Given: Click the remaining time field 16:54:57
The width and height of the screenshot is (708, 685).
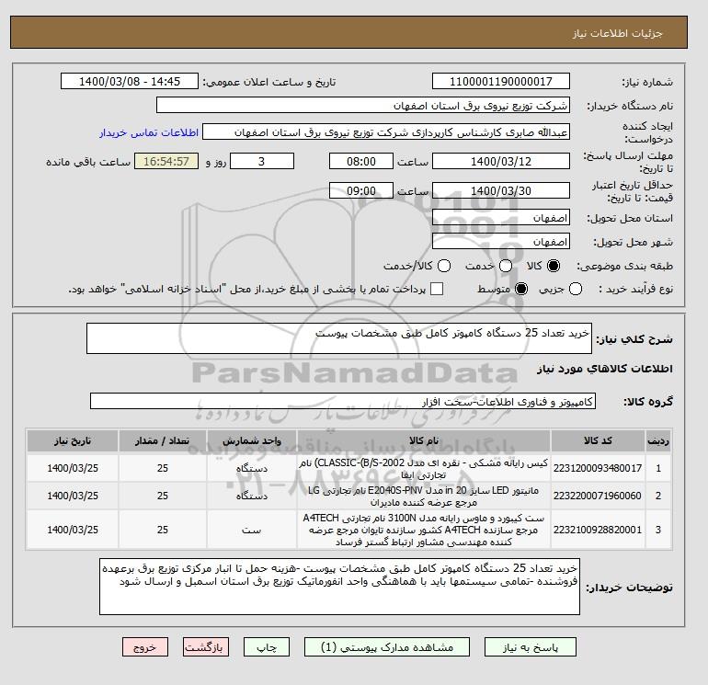Looking at the screenshot, I should click(x=166, y=161).
